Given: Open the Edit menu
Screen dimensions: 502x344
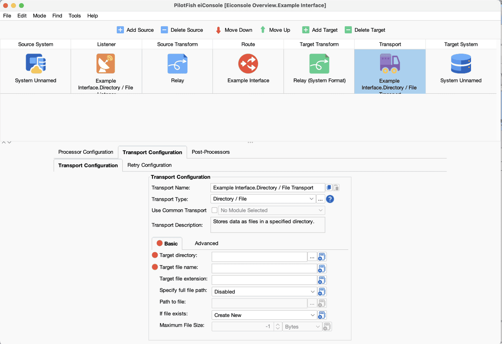Looking at the screenshot, I should (22, 16).
